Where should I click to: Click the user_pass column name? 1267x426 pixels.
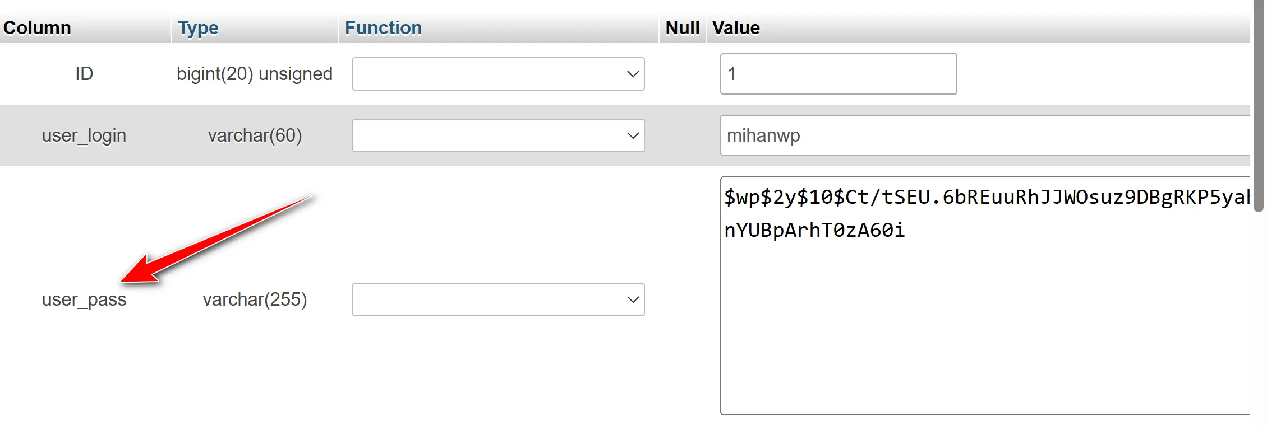(x=84, y=299)
